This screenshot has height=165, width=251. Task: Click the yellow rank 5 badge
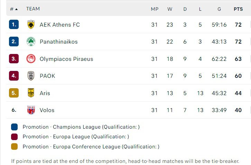14,93
